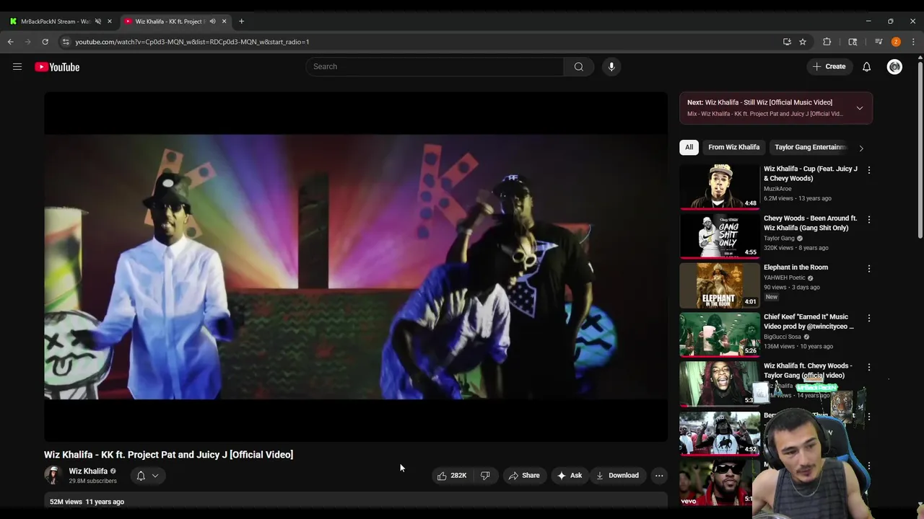
Task: Open media controls music icon
Action: [x=879, y=42]
